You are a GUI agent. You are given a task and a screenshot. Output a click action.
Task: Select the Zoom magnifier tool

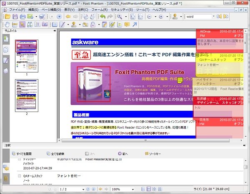[120, 17]
